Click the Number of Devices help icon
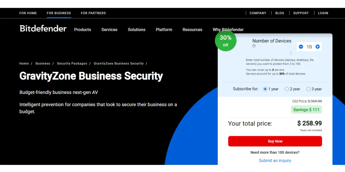This screenshot has width=345, height=172. point(254,46)
